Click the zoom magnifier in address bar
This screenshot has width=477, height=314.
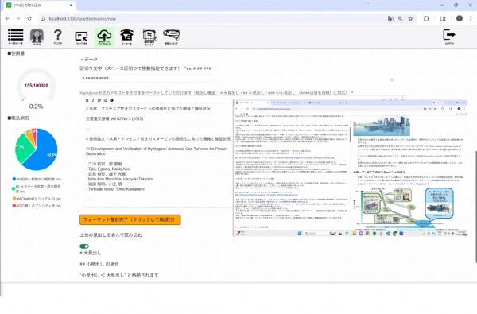tap(401, 18)
